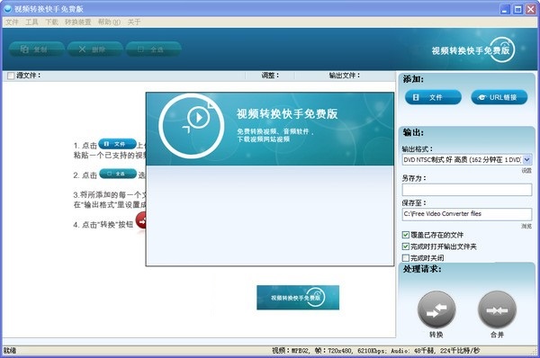Open the 关于 menu
Image resolution: width=540 pixels, height=358 pixels.
click(134, 22)
